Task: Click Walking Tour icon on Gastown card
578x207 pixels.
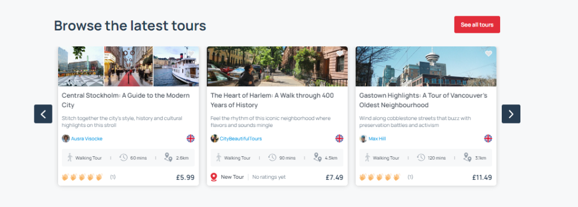Action: [367, 157]
